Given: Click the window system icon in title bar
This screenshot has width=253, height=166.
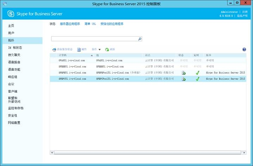Looking at the screenshot, I should click(5, 4).
